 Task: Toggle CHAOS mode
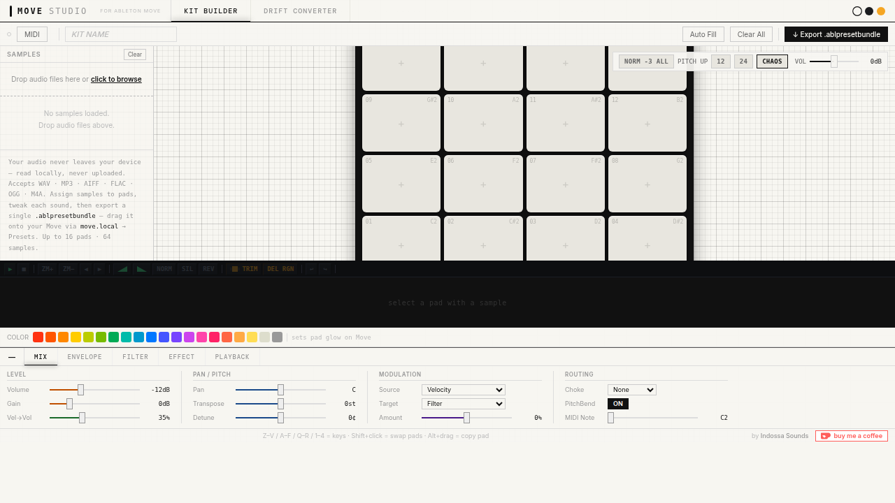pos(772,61)
